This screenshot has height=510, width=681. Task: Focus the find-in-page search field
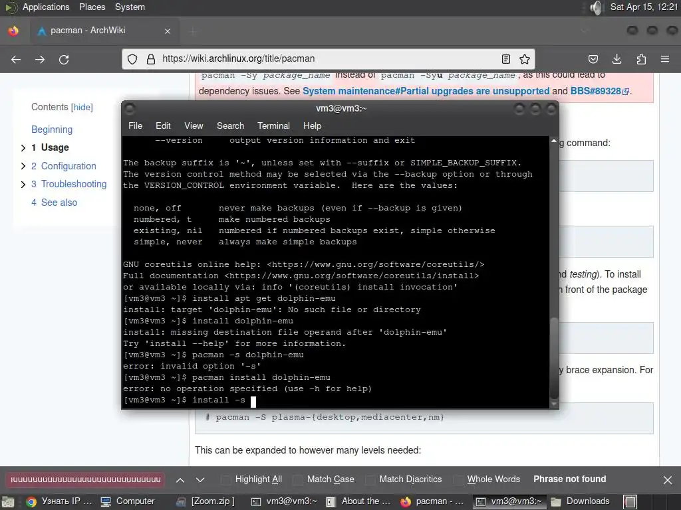pos(85,479)
